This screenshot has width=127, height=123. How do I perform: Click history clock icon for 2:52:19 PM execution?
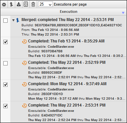(24, 63)
